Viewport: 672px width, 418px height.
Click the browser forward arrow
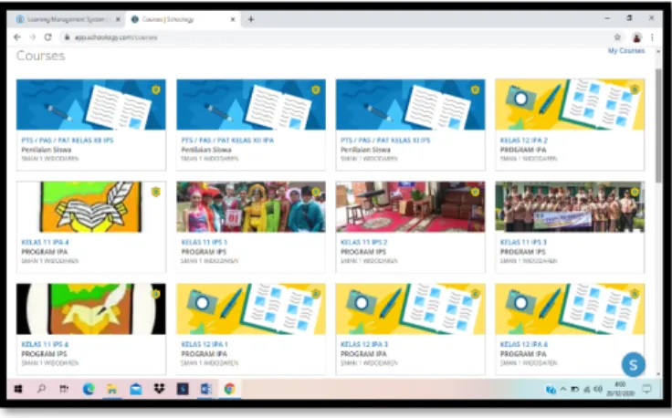(x=33, y=37)
